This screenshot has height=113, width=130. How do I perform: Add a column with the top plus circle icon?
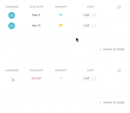[119, 7]
